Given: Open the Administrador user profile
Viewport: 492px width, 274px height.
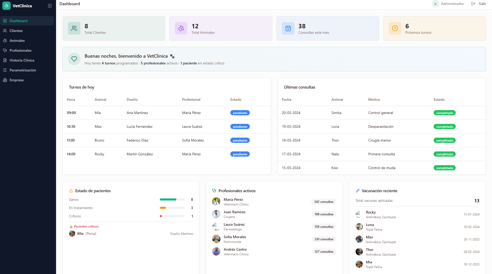Looking at the screenshot, I should point(448,4).
